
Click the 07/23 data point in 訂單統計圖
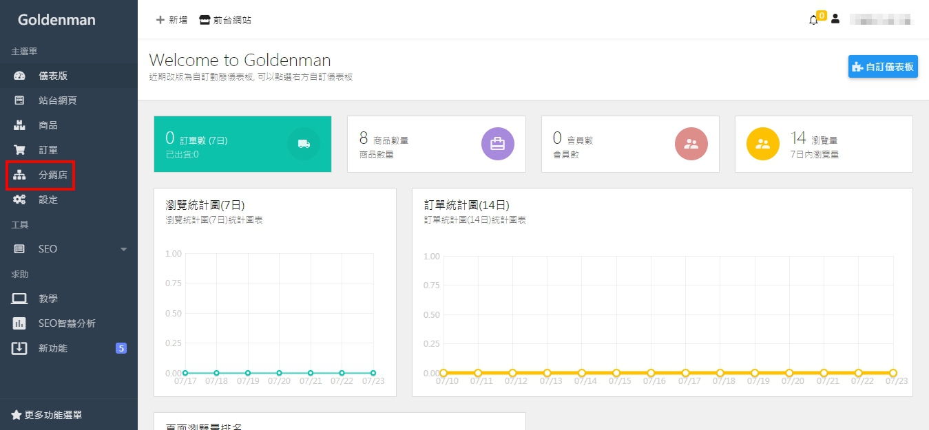(x=893, y=373)
